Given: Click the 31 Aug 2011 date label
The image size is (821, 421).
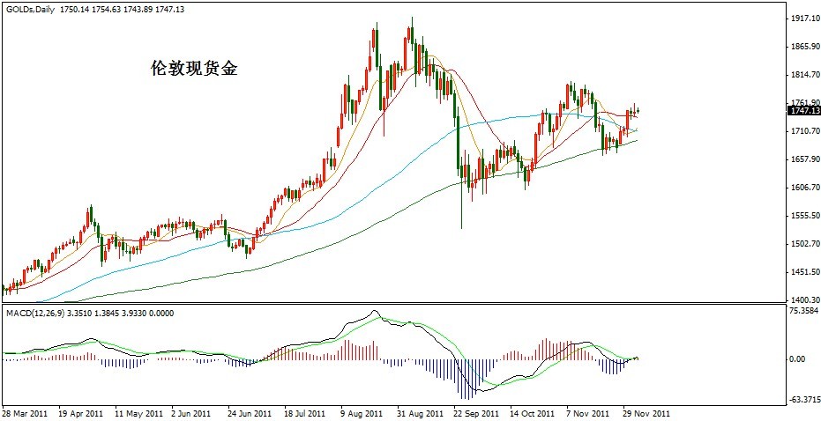Looking at the screenshot, I should tap(419, 412).
